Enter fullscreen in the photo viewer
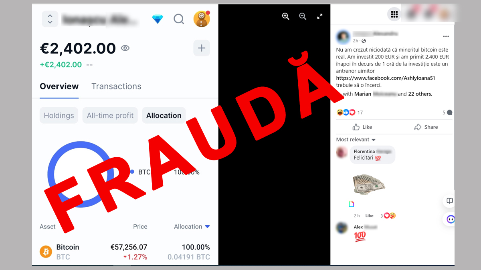The height and width of the screenshot is (270, 481). [319, 16]
